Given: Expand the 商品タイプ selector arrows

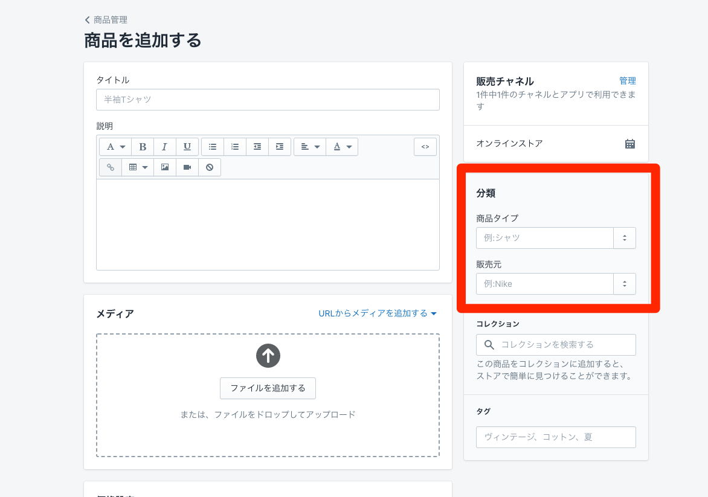Looking at the screenshot, I should point(625,238).
